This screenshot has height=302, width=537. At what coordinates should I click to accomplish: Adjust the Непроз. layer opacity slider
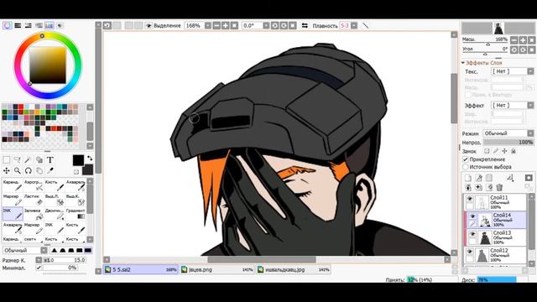click(x=508, y=142)
